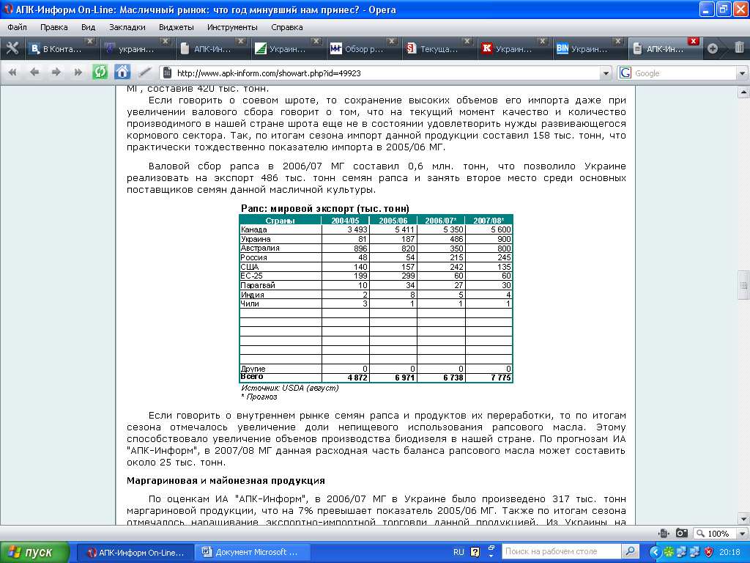750x563 pixels.
Task: Click the yellow help question-mark icon
Action: coord(475,552)
